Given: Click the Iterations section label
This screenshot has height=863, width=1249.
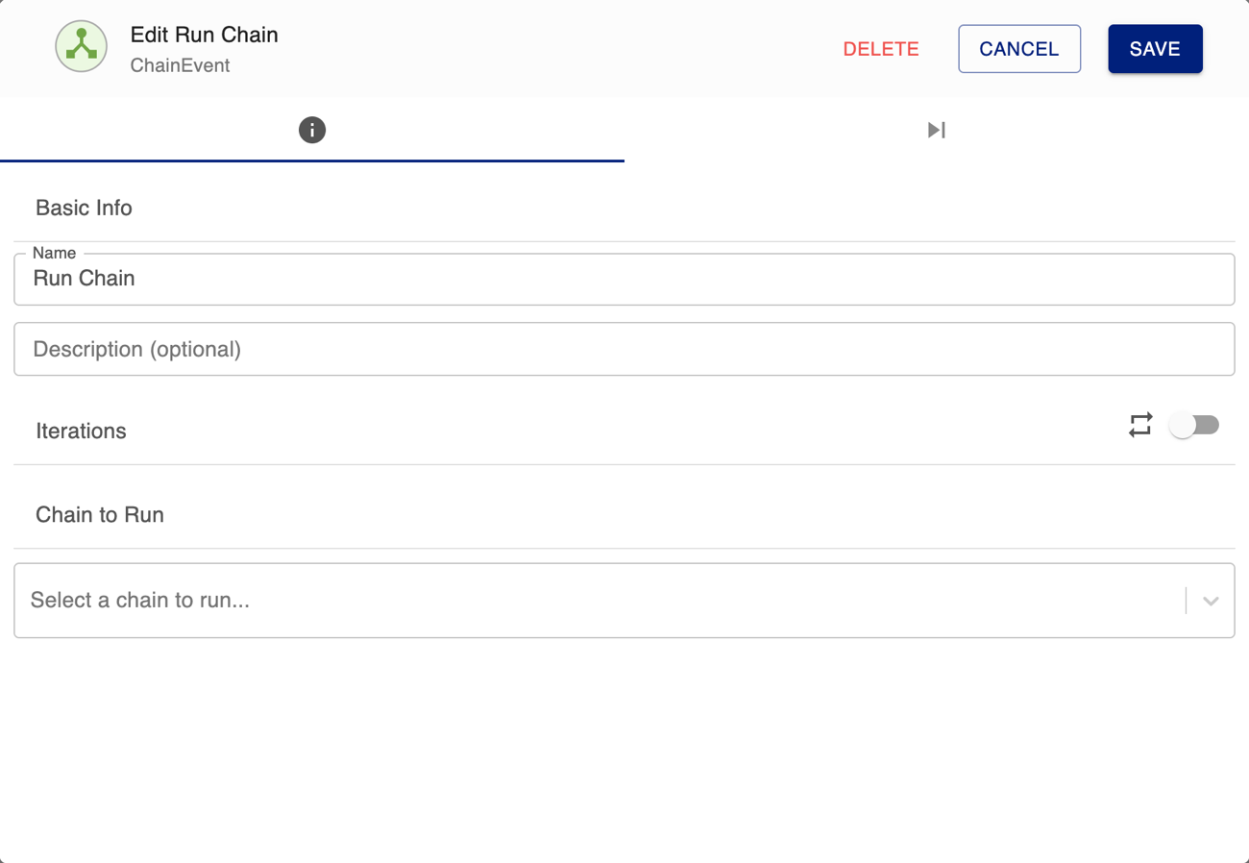Looking at the screenshot, I should pos(81,431).
